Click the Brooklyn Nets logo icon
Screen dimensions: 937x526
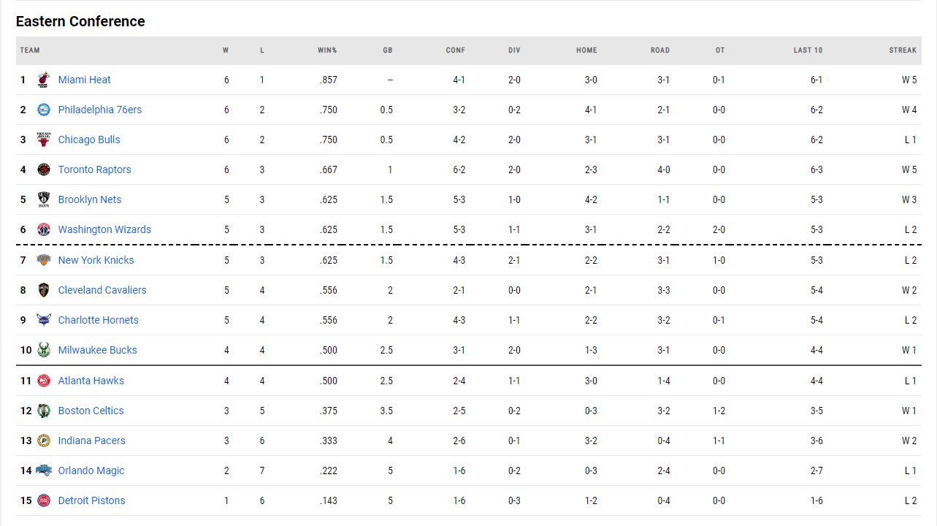[x=44, y=199]
